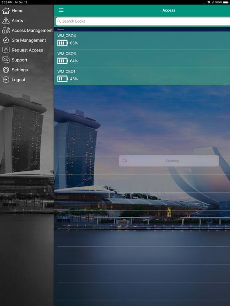Click the Loading indicator popup

pos(169,161)
